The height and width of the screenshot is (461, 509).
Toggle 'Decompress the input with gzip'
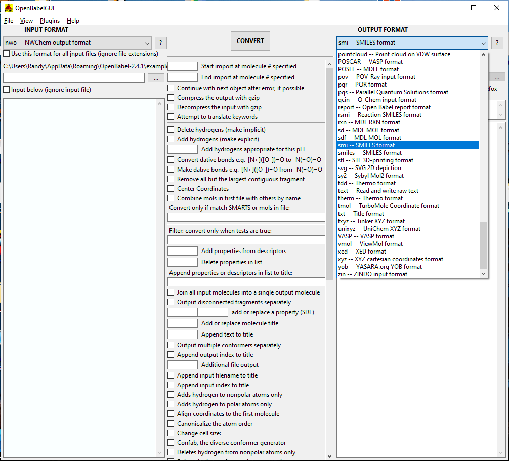pyautogui.click(x=171, y=107)
